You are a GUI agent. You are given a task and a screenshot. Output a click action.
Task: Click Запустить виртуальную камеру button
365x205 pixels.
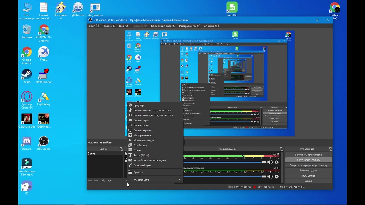[x=309, y=165]
